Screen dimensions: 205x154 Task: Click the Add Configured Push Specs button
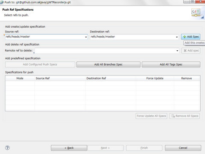coord(40,64)
